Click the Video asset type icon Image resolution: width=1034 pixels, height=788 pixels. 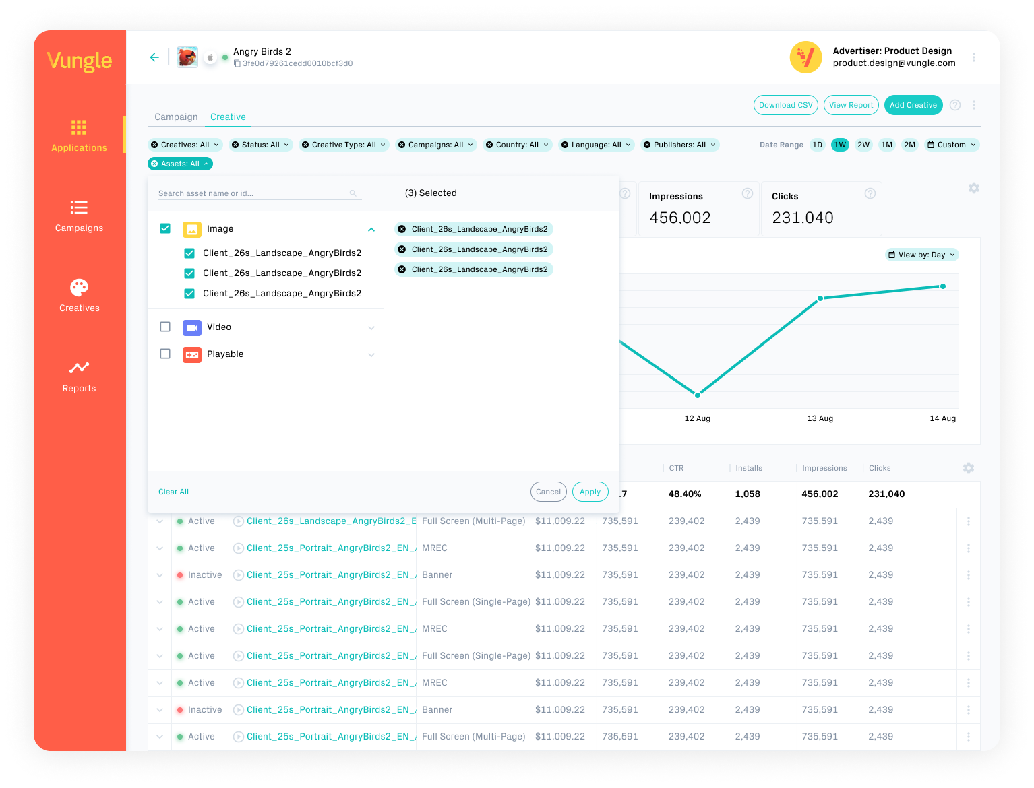point(192,328)
